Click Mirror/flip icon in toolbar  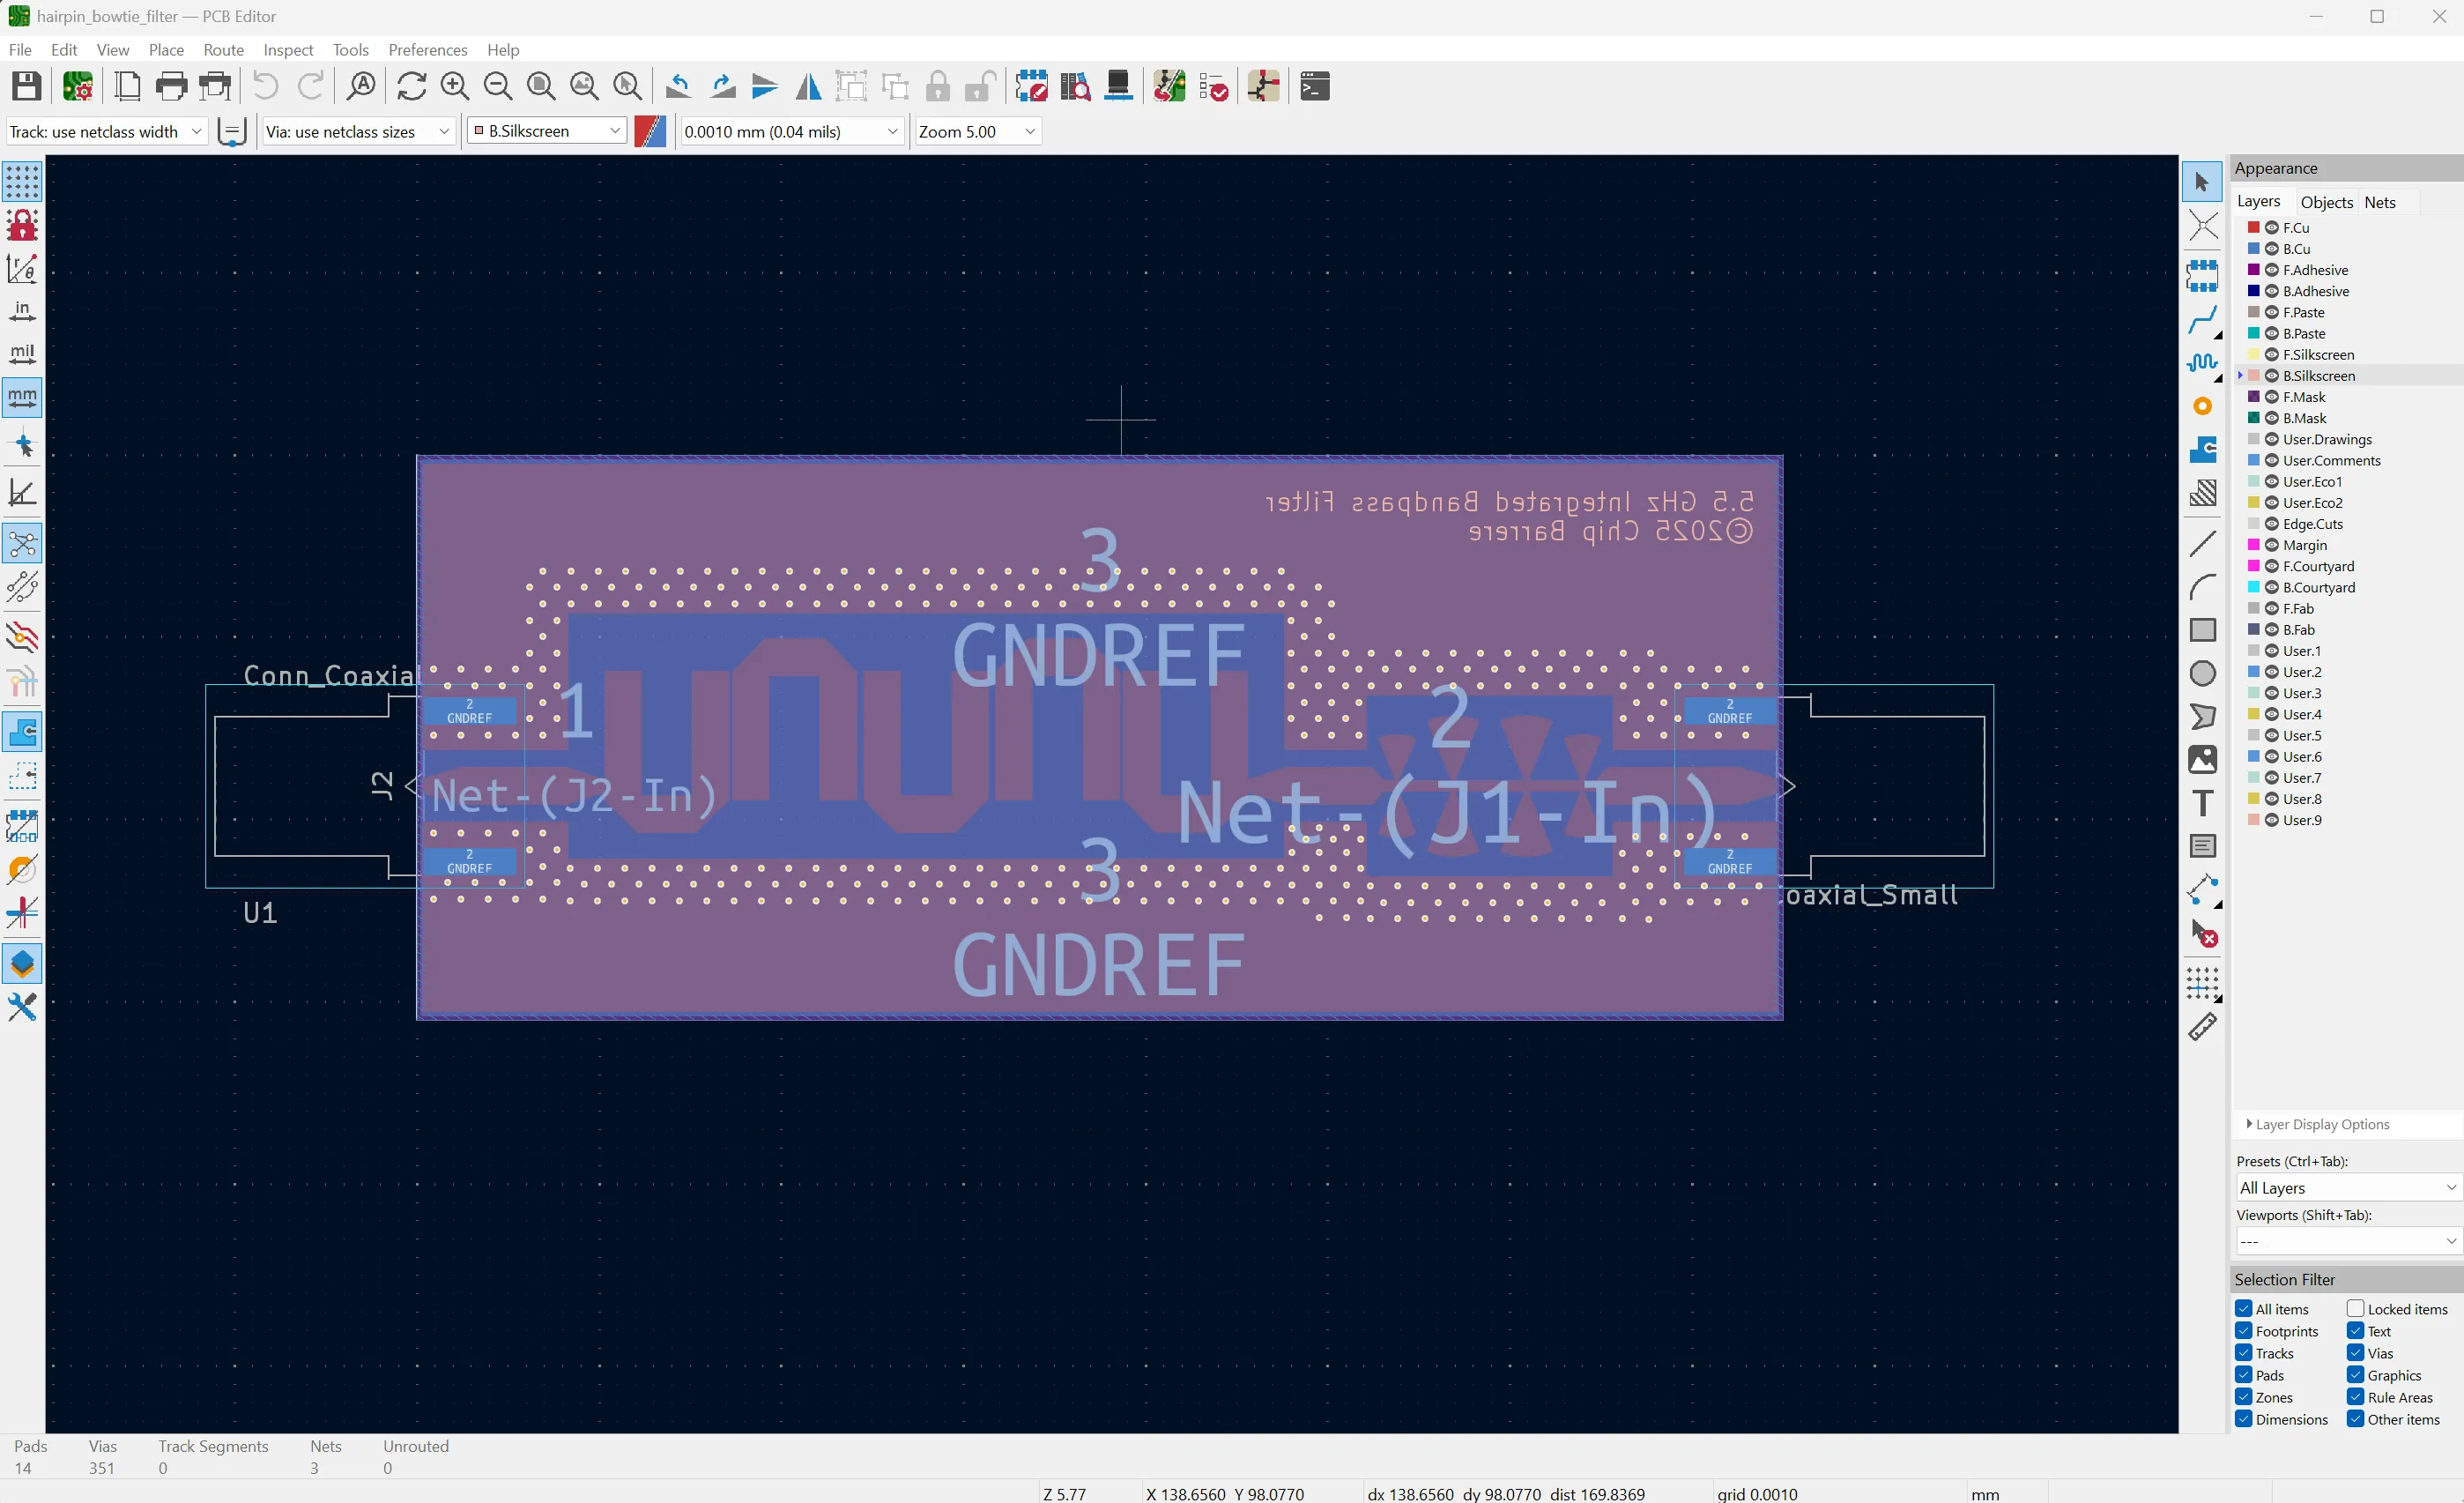(x=808, y=87)
